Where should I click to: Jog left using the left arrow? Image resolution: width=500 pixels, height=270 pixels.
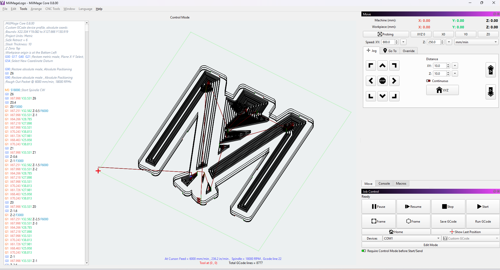371,81
